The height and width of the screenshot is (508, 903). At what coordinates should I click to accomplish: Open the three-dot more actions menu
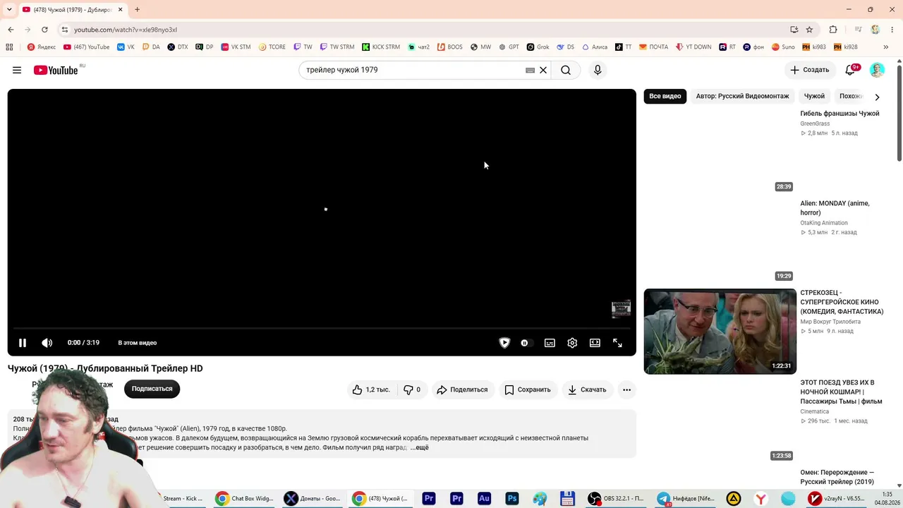tap(626, 389)
